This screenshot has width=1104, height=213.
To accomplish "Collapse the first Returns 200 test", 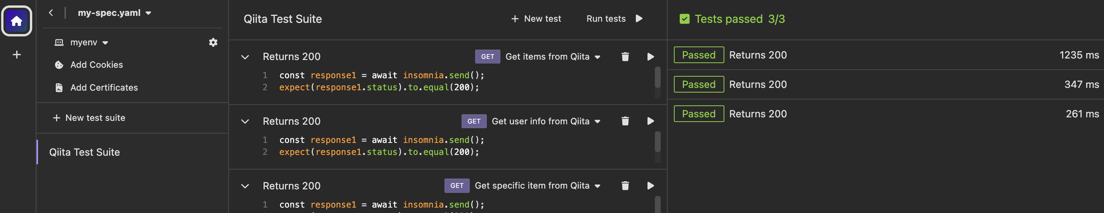I will (x=245, y=57).
